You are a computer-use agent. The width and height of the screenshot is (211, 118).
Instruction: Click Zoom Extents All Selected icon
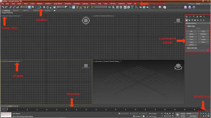tap(208, 114)
